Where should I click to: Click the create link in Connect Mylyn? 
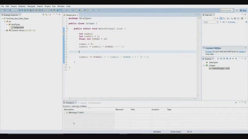tap(241, 52)
